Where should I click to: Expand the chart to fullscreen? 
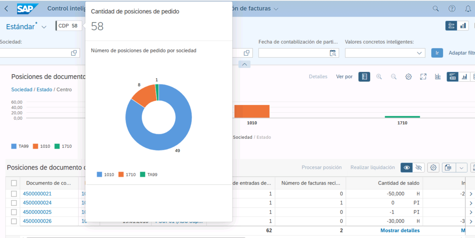tap(423, 77)
